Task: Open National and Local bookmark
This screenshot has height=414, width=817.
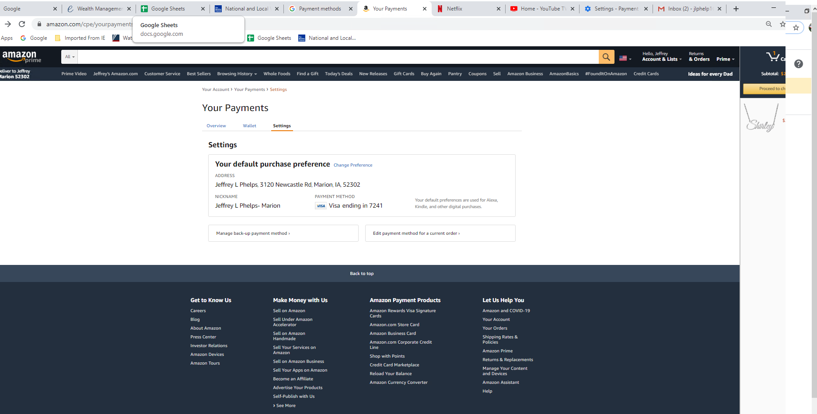Action: tap(327, 38)
